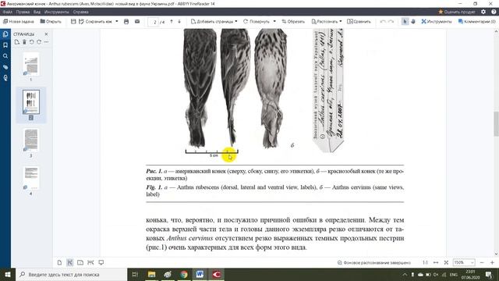Open the Файл menu
Viewport: 499px width, 281px height.
click(x=7, y=12)
